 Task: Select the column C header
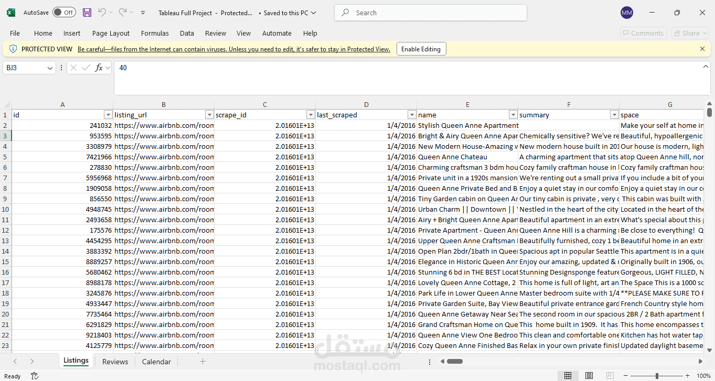[x=265, y=104]
